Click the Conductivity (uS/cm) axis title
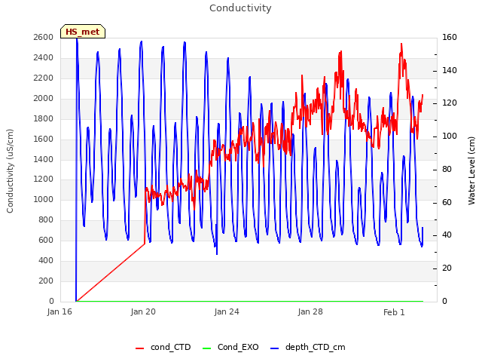Viewport: 482px width, 362px height. (x=10, y=171)
